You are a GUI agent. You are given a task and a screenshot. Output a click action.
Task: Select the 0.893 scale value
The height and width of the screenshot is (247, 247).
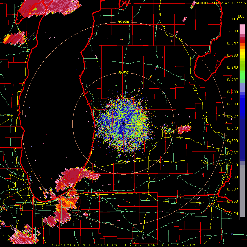point(232,55)
